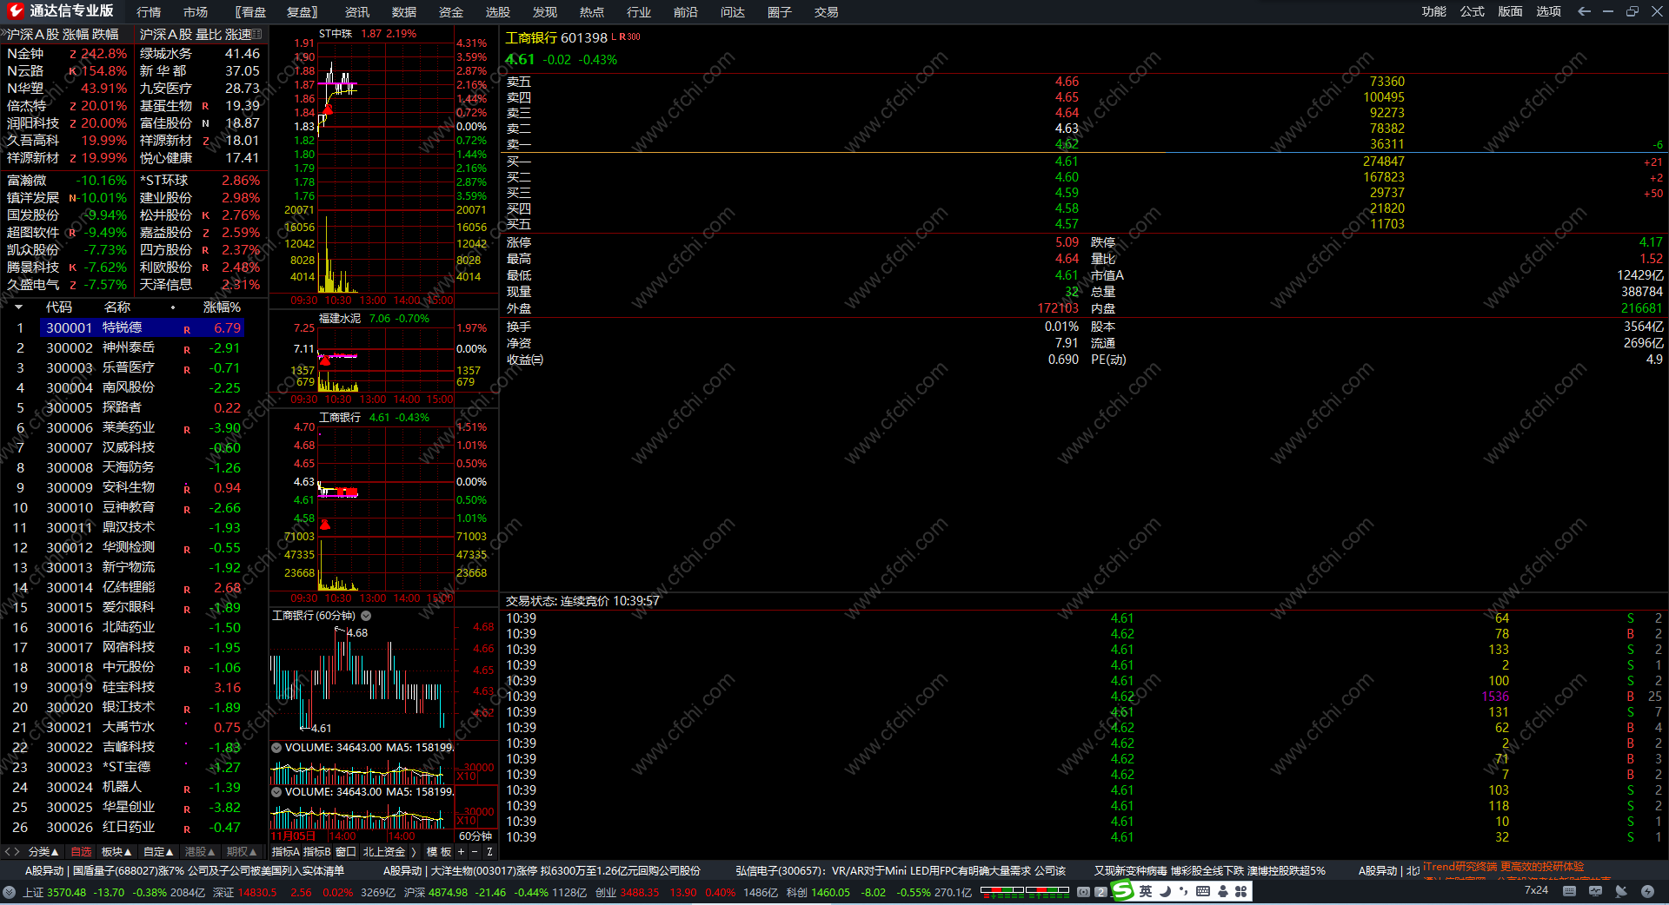The width and height of the screenshot is (1669, 905).
Task: Toggle the punctuation mode icon
Action: (x=1184, y=891)
